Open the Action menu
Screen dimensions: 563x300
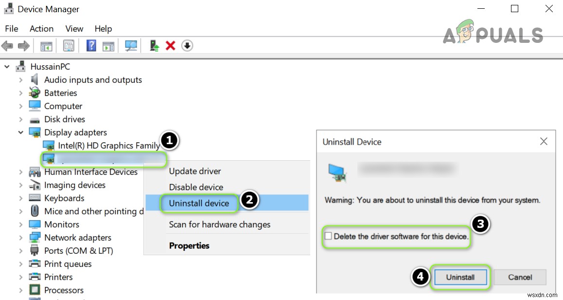41,28
